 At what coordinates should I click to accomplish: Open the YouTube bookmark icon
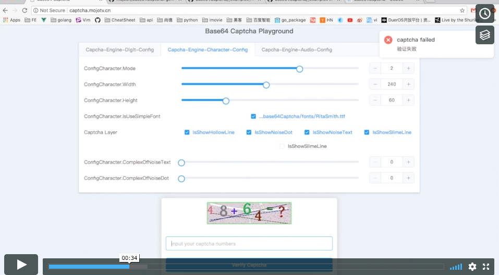pos(350,20)
